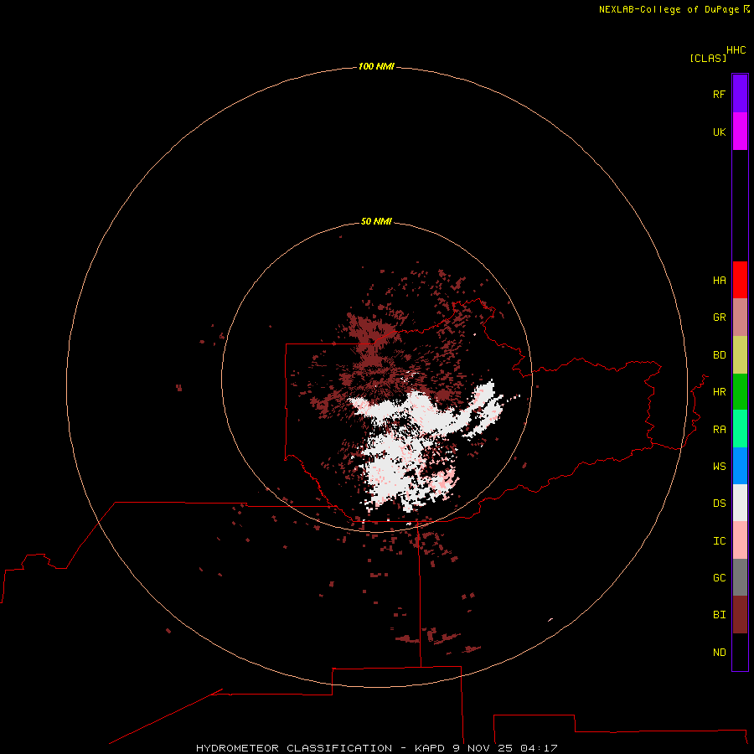Click the 'BI' legend label
Screen dimensions: 754x754
[719, 615]
